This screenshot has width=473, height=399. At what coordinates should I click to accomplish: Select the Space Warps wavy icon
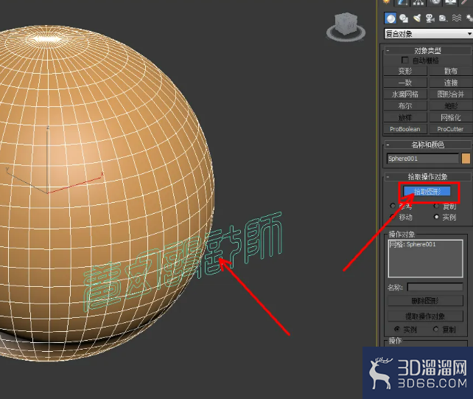pyautogui.click(x=457, y=18)
